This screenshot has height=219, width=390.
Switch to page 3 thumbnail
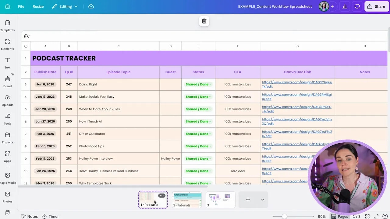coord(221,200)
